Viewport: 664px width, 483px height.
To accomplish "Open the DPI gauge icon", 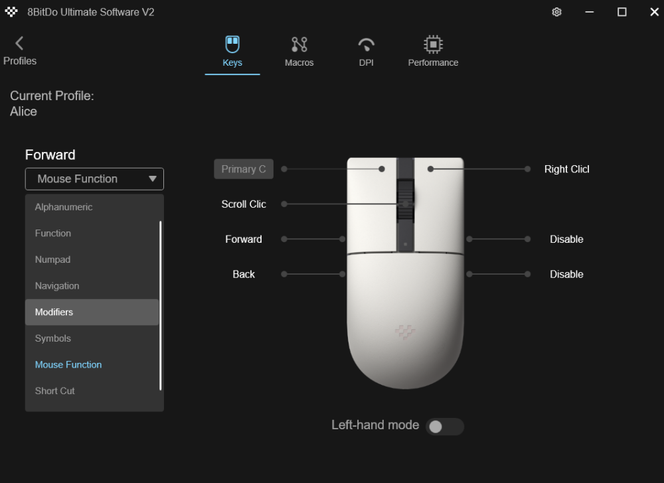I will click(x=367, y=44).
